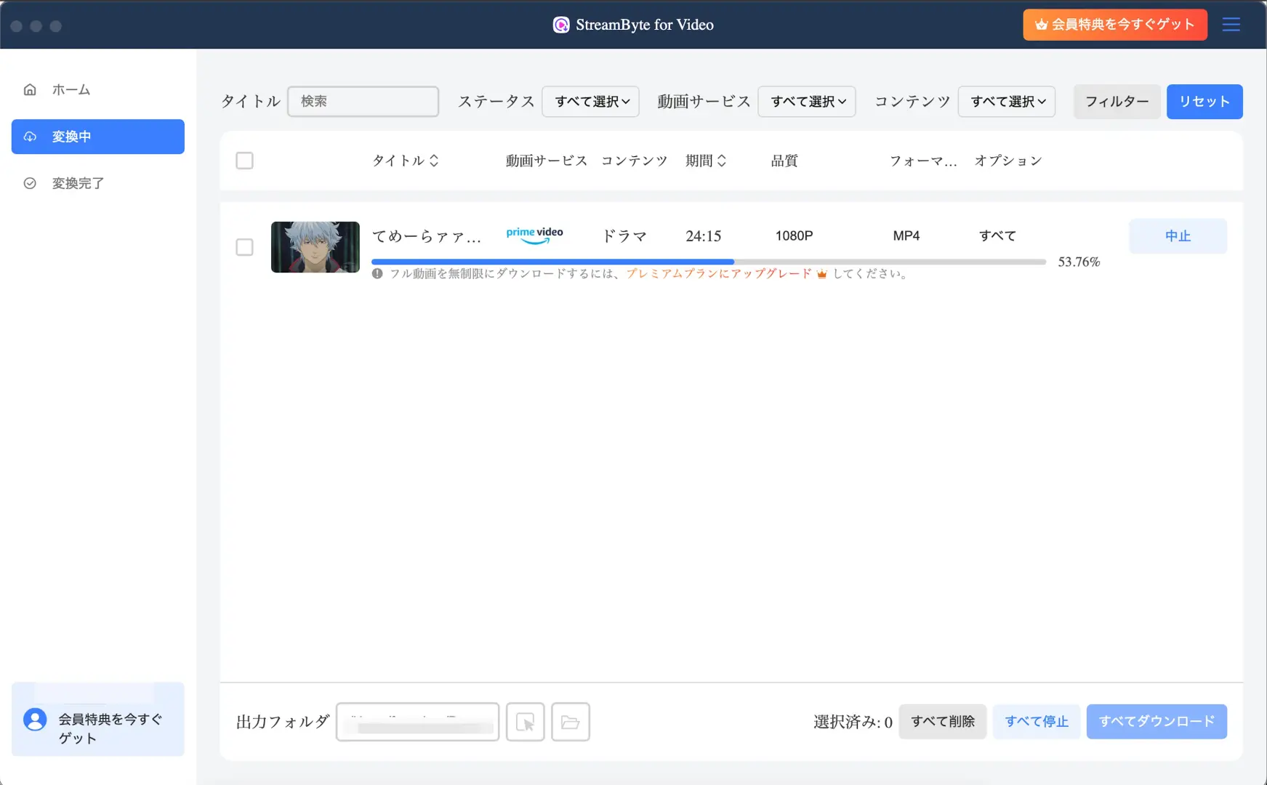This screenshot has height=785, width=1267.
Task: Click the cloud converting icon in sidebar
Action: tap(30, 137)
